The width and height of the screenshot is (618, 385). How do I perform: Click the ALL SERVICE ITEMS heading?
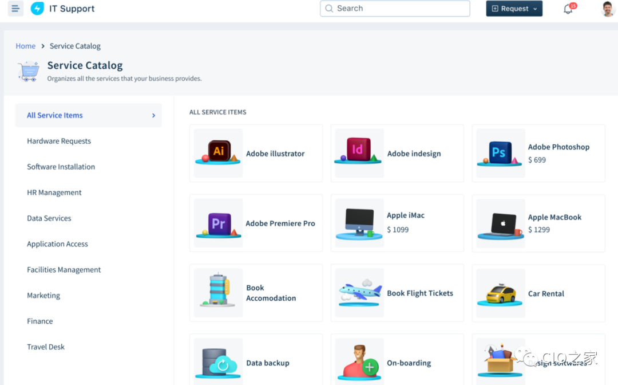(x=217, y=112)
